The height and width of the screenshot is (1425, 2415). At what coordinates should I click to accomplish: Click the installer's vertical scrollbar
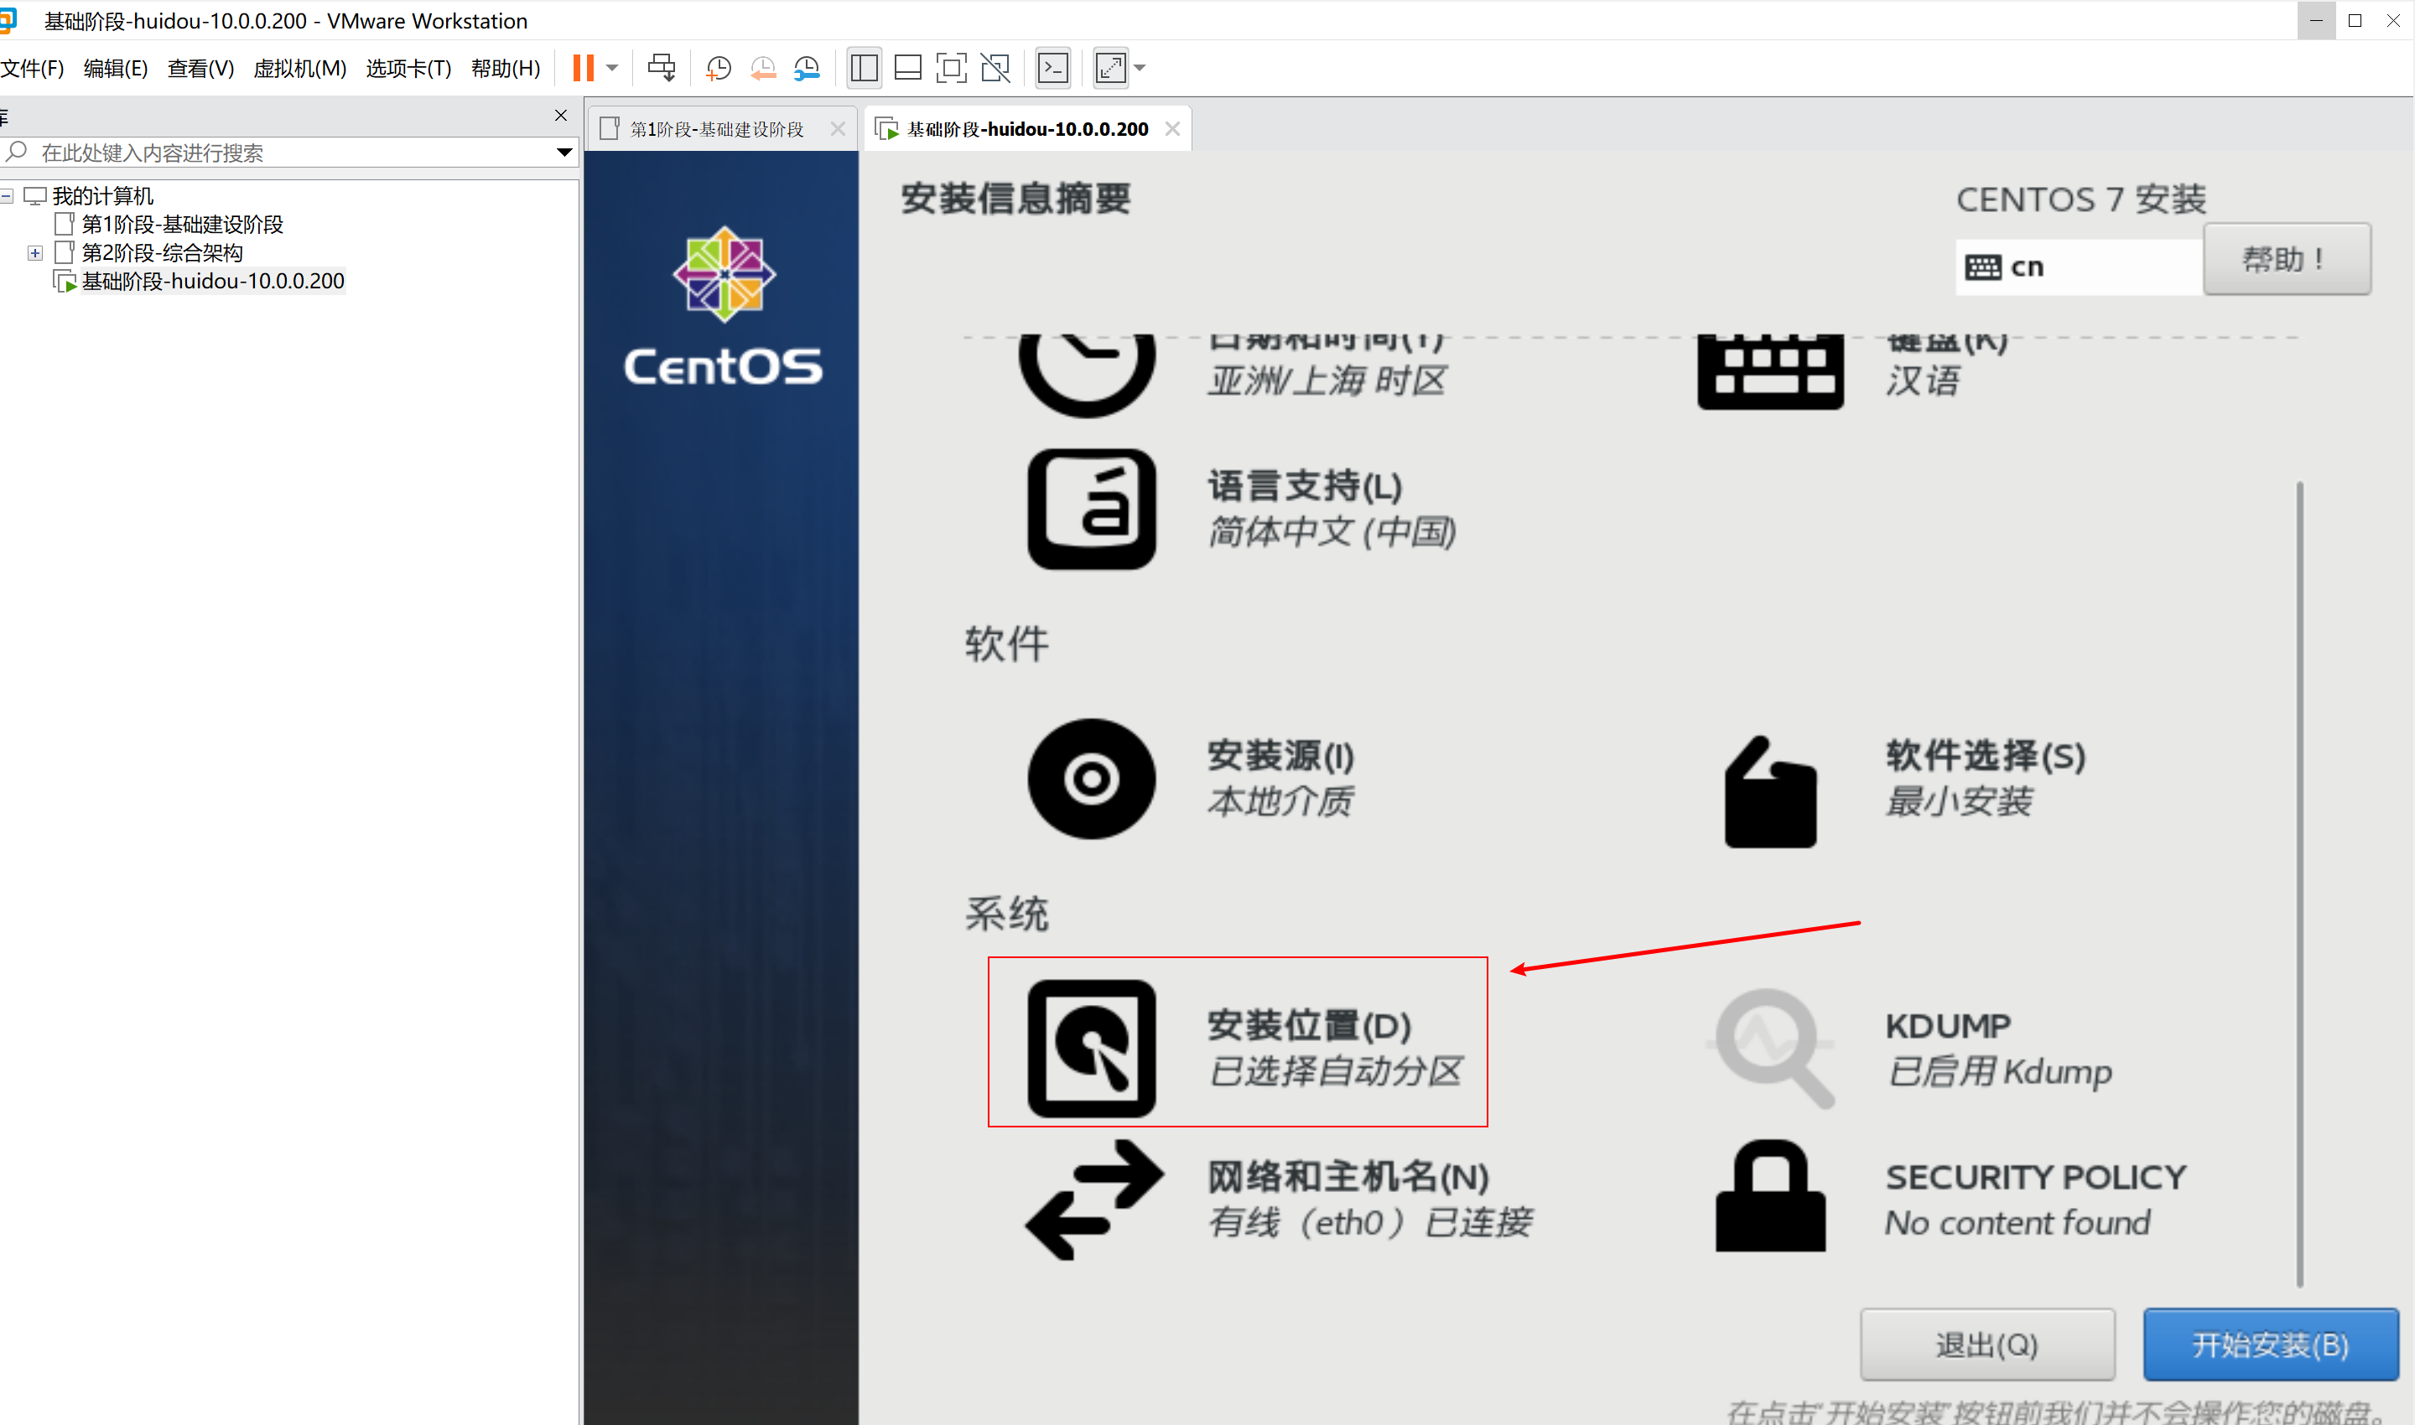click(x=2298, y=883)
